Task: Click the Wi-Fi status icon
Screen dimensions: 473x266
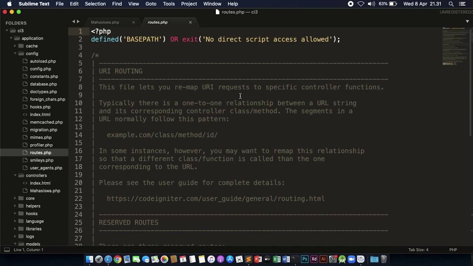Action: (361, 4)
